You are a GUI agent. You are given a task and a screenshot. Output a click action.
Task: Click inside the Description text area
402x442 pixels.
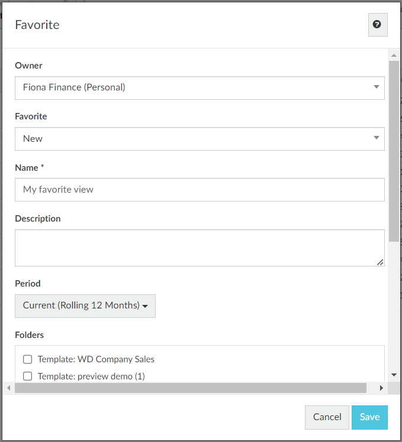200,248
